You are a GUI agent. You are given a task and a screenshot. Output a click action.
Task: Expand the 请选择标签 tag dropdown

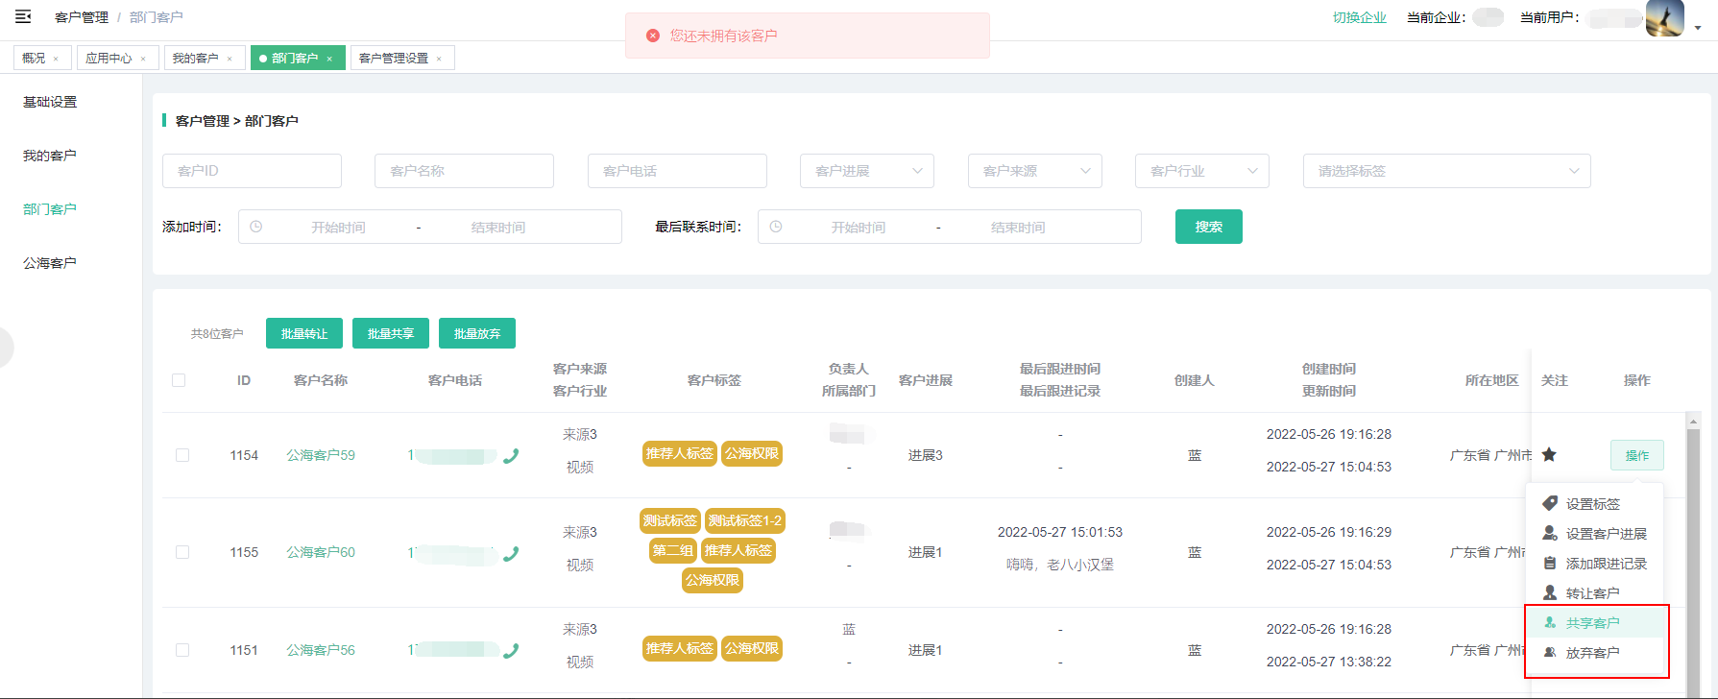coord(1446,171)
